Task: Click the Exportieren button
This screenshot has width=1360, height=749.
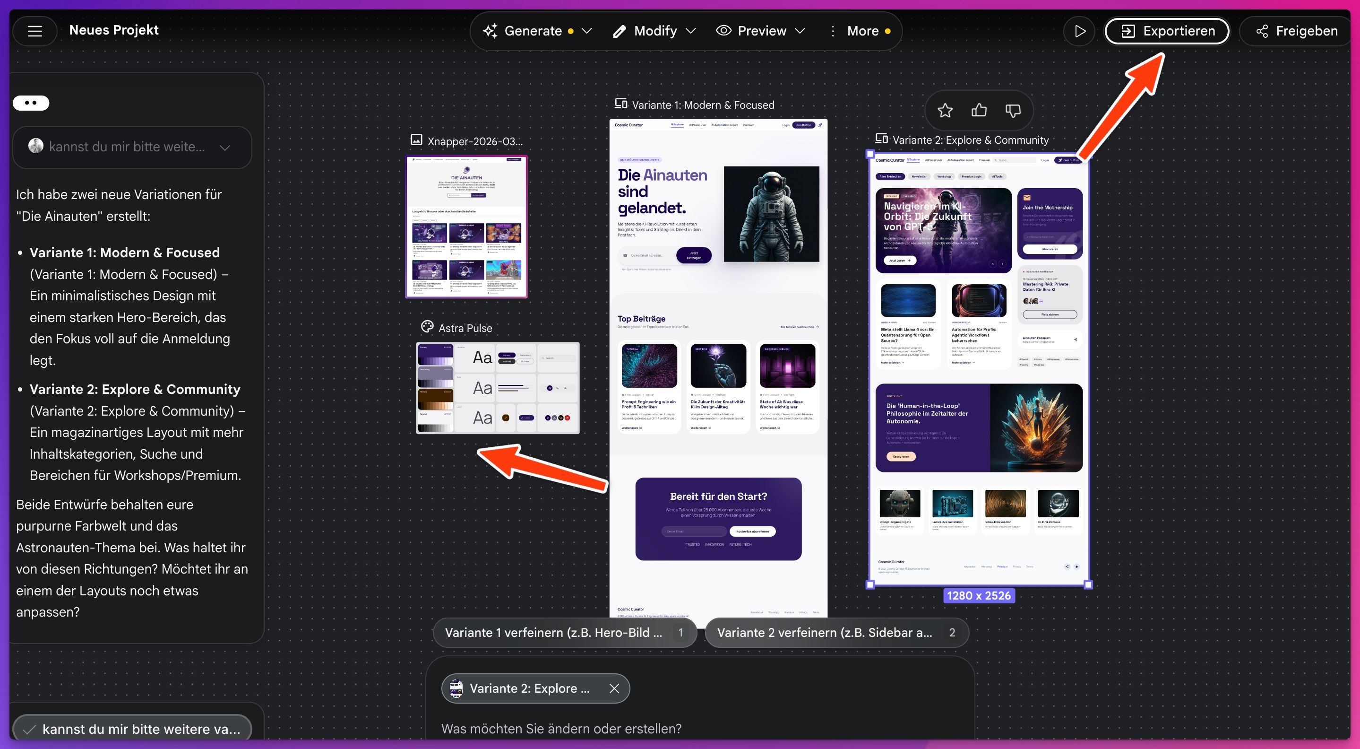Action: (1167, 31)
